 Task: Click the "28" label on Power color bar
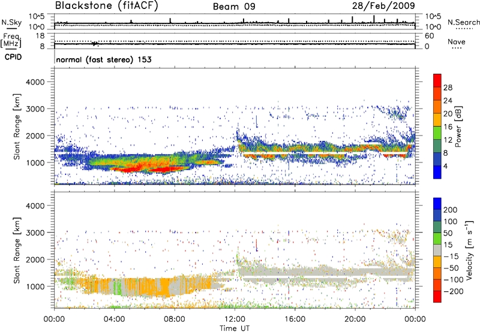[448, 87]
